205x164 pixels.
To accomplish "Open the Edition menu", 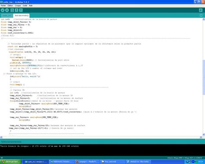I will 10,6.
